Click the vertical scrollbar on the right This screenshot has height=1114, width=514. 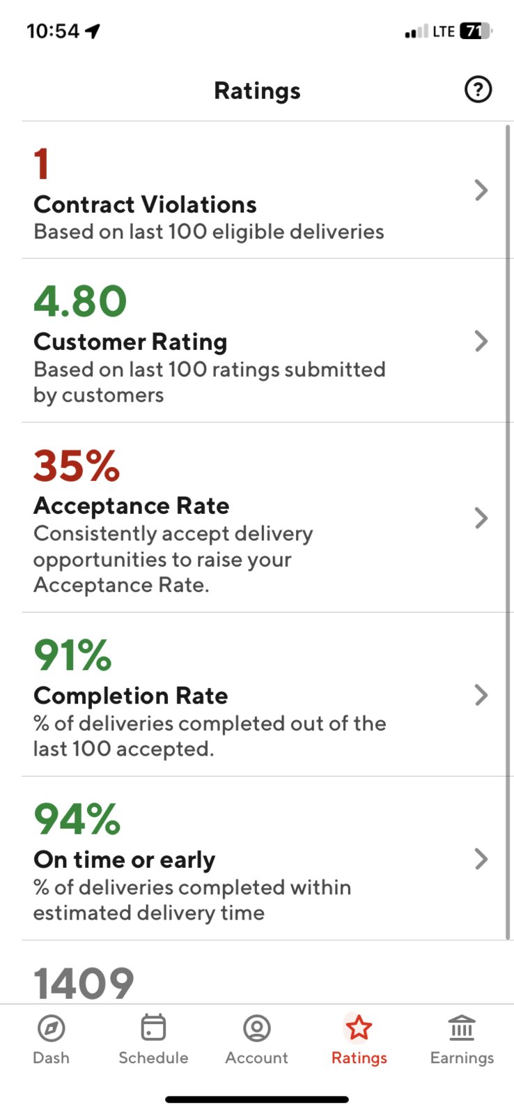pyautogui.click(x=508, y=532)
